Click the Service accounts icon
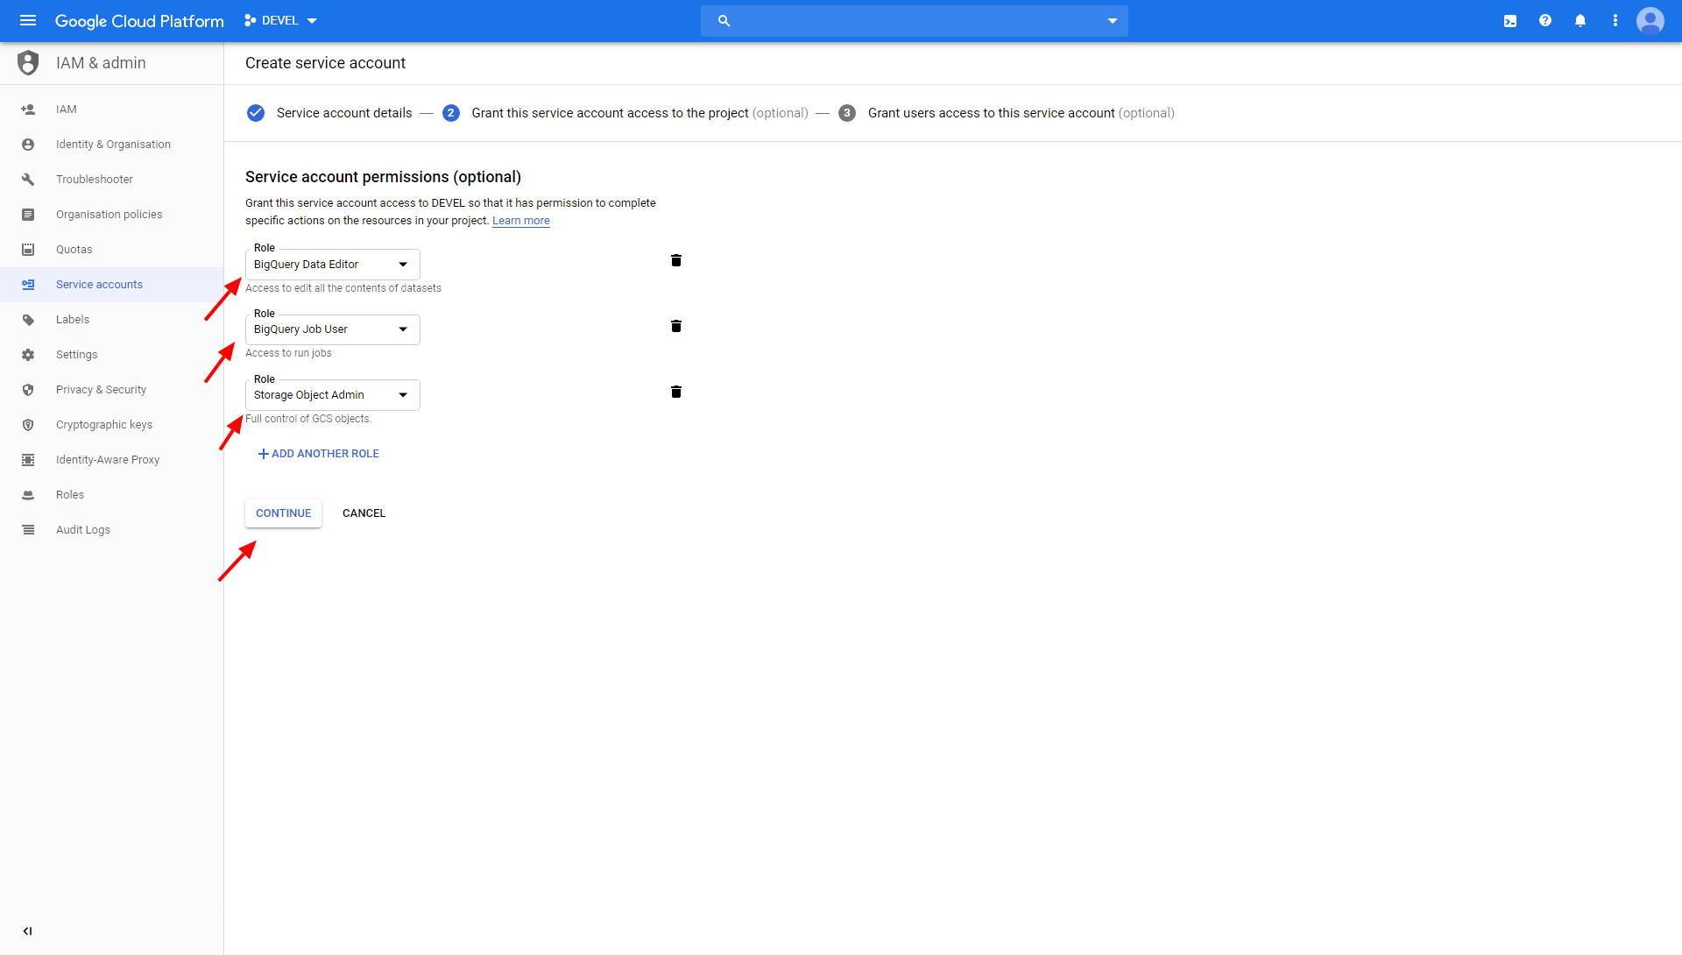1682x955 pixels. point(28,285)
